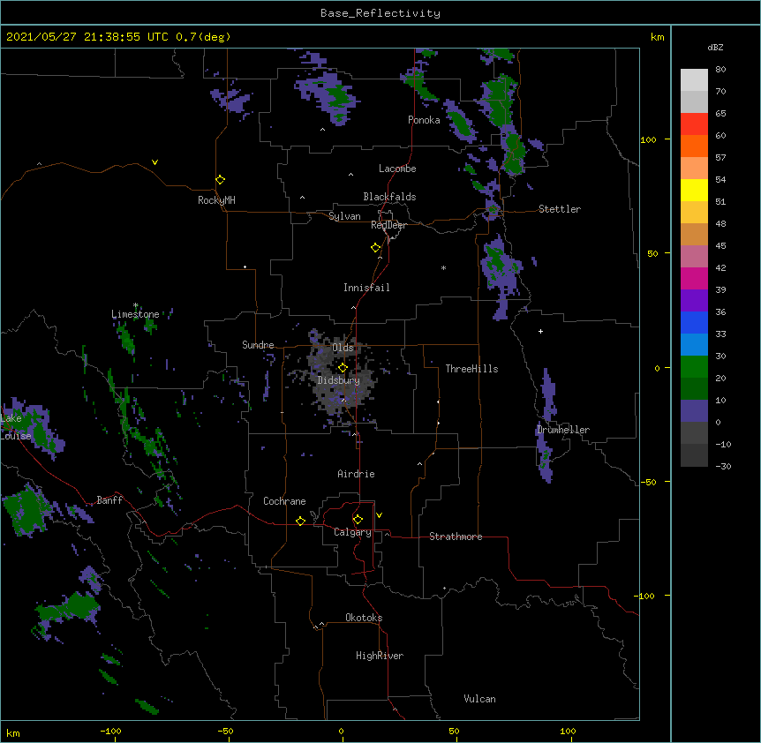Click the mauve 42–45 dBZ legend swatch
Viewport: 761px width, 743px height.
click(694, 257)
